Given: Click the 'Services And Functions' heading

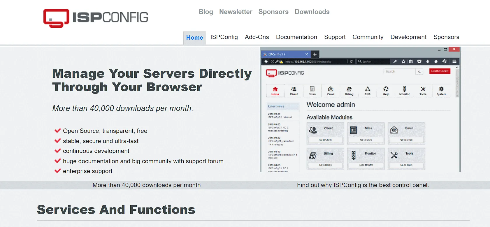Looking at the screenshot, I should 116,210.
